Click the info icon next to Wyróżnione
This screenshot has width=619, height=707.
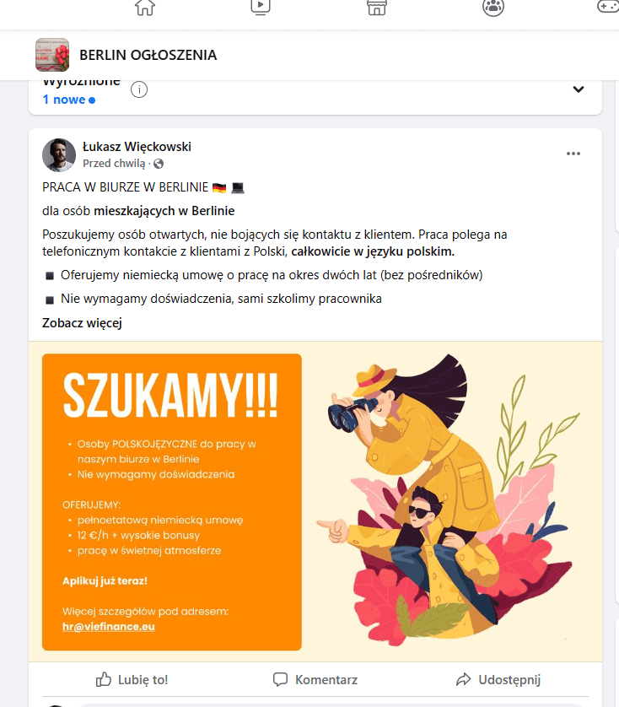(x=139, y=89)
